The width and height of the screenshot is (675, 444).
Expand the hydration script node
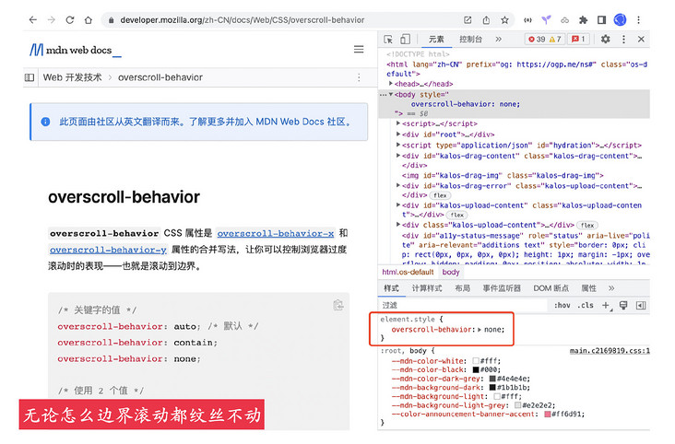coord(398,145)
